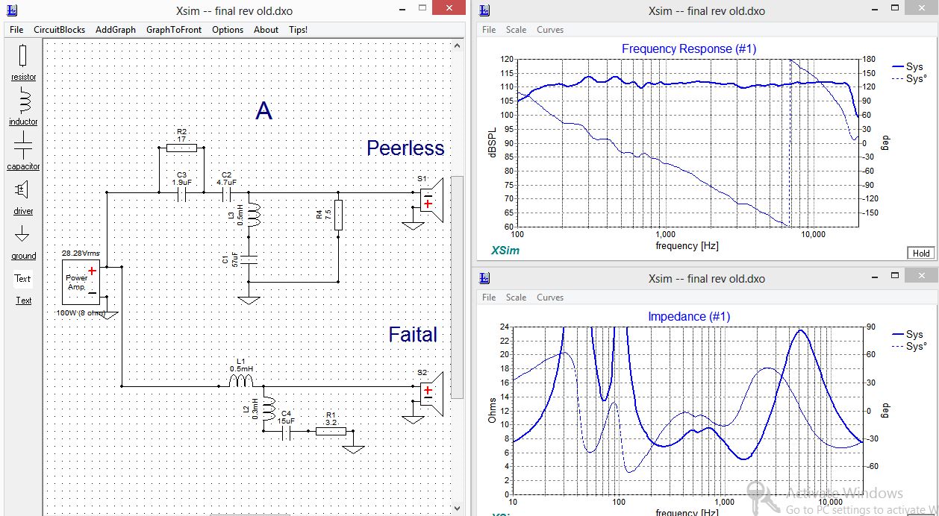939x516 pixels.
Task: Select the Text tool in palette
Action: point(23,279)
